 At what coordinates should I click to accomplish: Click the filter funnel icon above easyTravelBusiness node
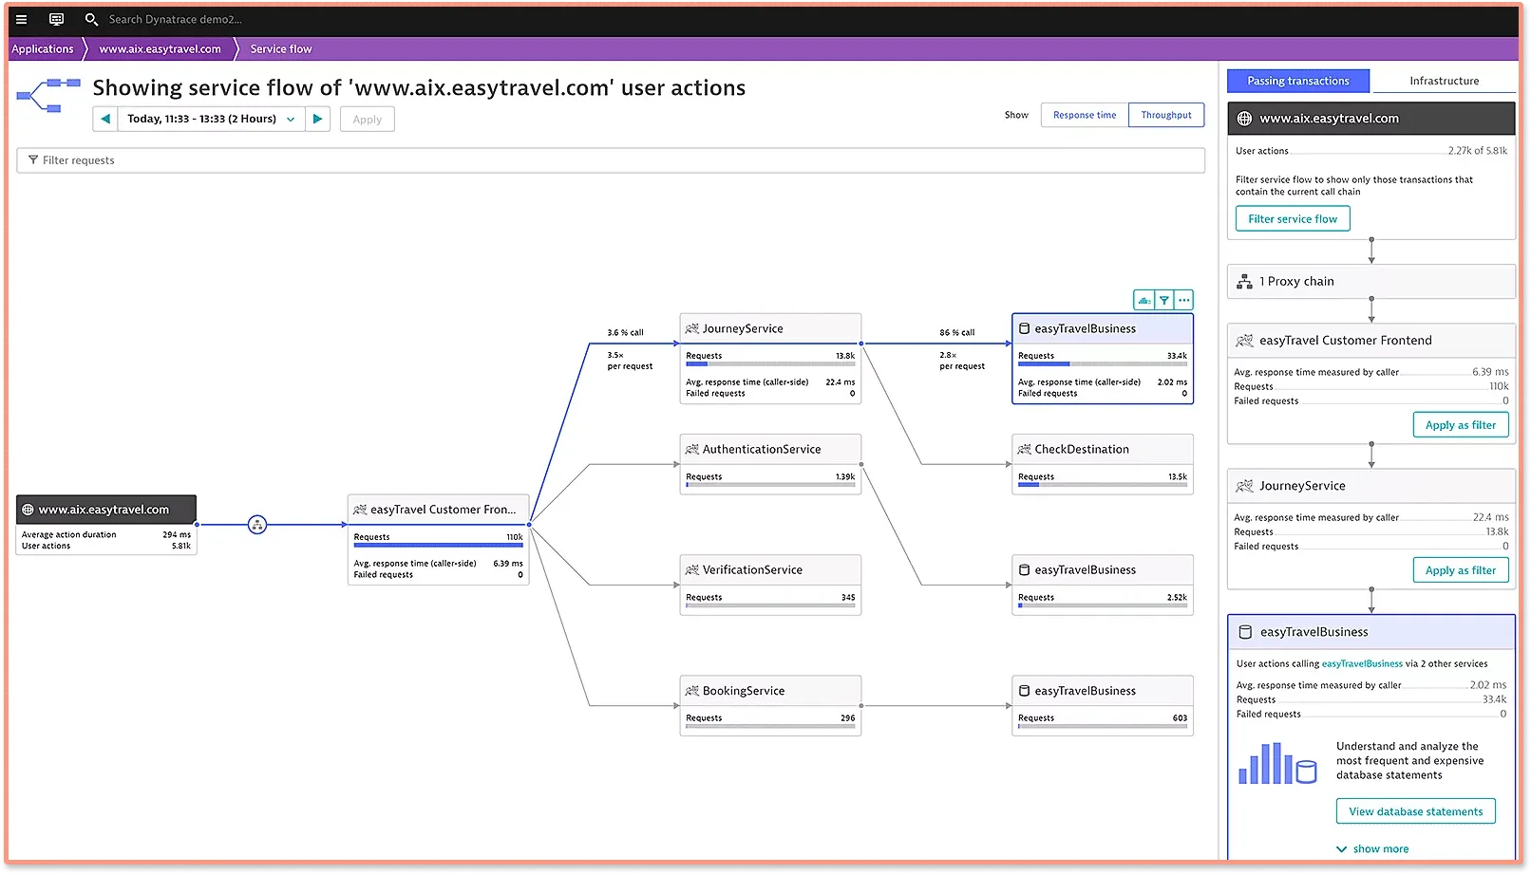coord(1164,300)
